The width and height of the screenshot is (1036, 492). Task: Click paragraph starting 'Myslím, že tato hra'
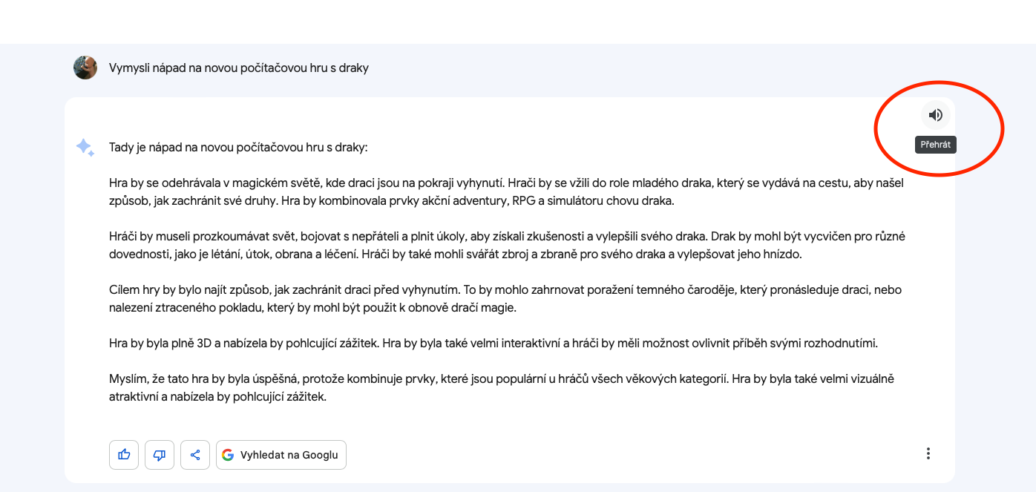click(x=501, y=387)
